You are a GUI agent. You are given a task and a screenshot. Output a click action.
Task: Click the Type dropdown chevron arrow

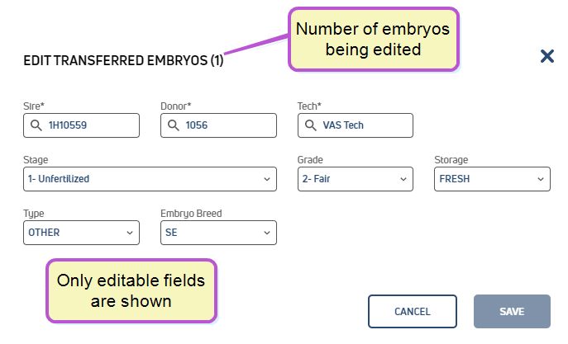(130, 233)
